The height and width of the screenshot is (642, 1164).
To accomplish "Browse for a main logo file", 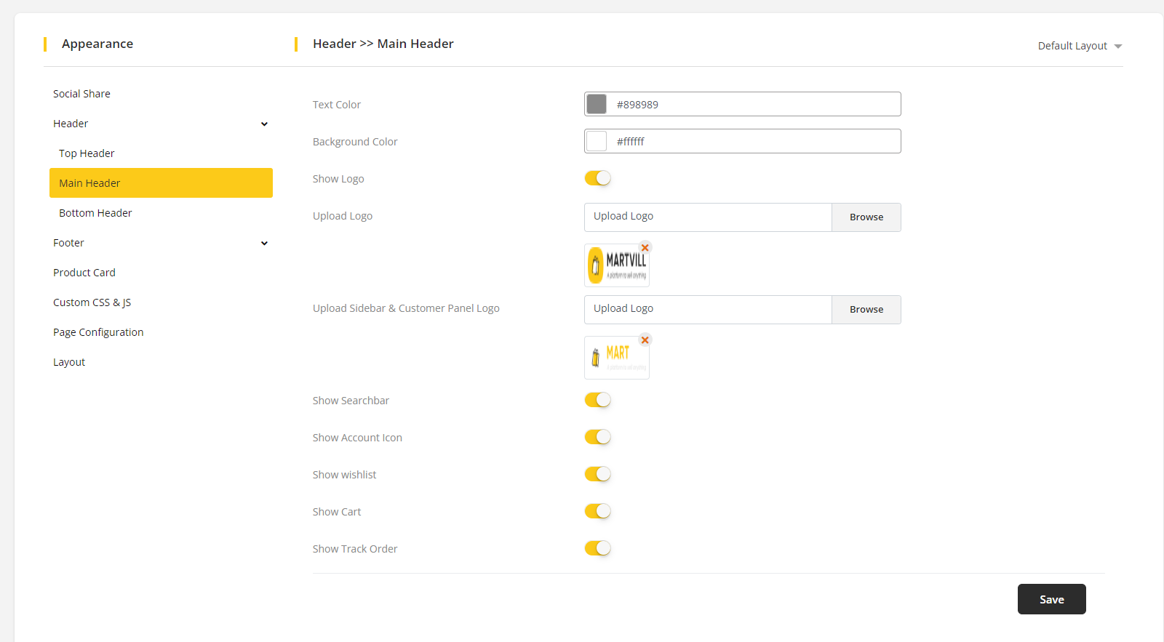I will point(866,217).
